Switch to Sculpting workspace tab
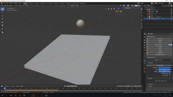Image resolution: width=173 pixels, height=97 pixels. (36, 4)
